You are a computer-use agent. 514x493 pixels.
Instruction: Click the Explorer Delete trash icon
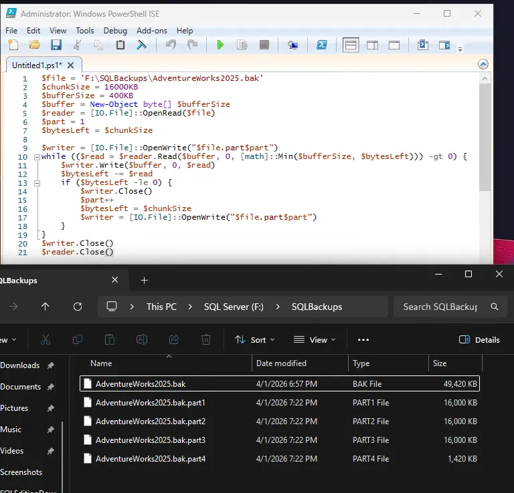[x=206, y=339]
